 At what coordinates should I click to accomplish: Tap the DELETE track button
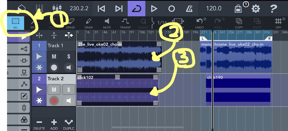click(x=39, y=125)
